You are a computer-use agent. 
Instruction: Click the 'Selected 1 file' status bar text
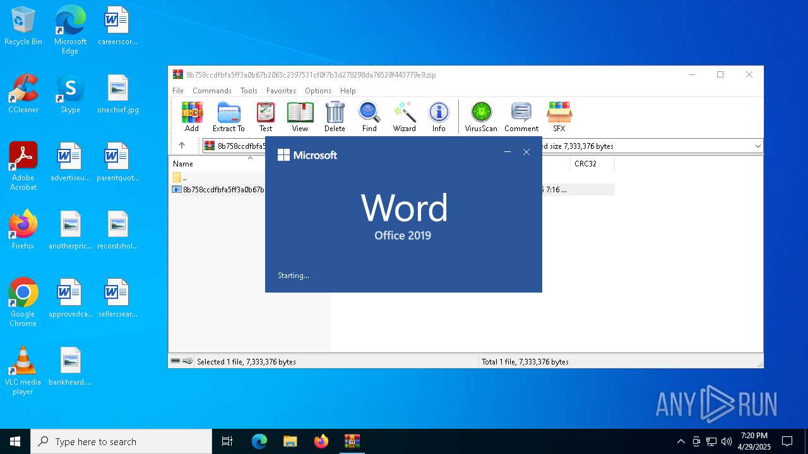[246, 362]
